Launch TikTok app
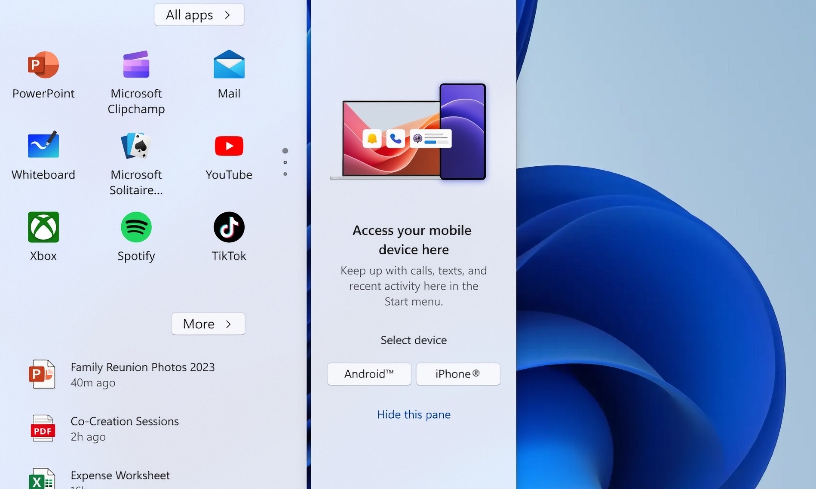 (x=229, y=236)
